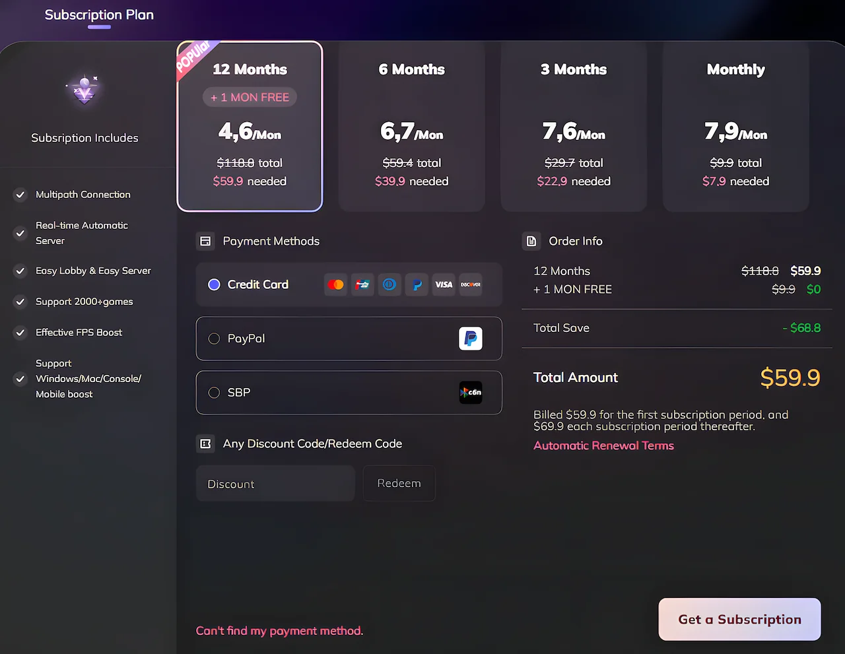Click the Easy Lobby & Easy Server text

[93, 271]
